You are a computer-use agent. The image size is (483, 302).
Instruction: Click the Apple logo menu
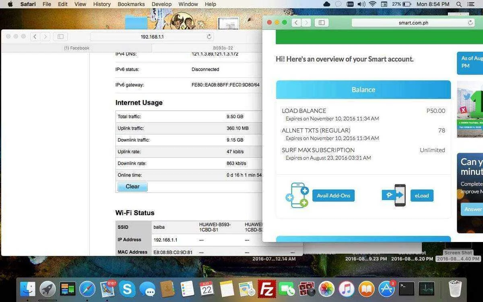(10, 4)
